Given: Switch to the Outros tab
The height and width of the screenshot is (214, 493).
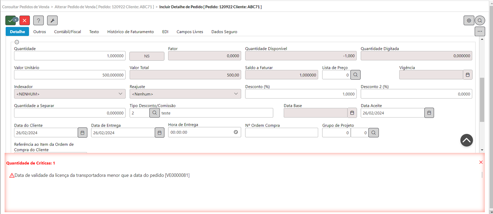Looking at the screenshot, I should tap(39, 32).
